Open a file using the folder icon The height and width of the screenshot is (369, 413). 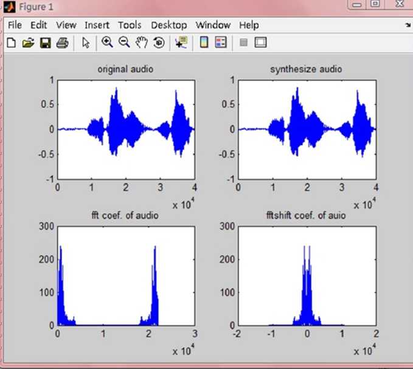[28, 43]
